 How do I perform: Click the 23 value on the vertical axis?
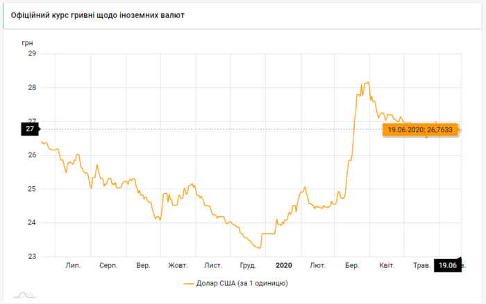tap(31, 256)
